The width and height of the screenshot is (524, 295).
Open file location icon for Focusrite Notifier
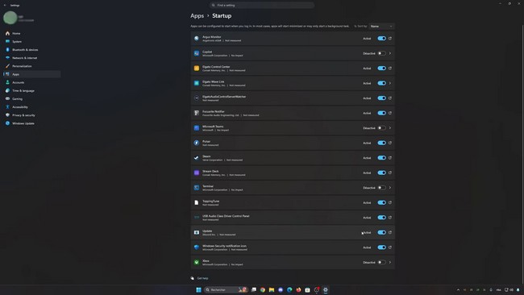pyautogui.click(x=390, y=113)
